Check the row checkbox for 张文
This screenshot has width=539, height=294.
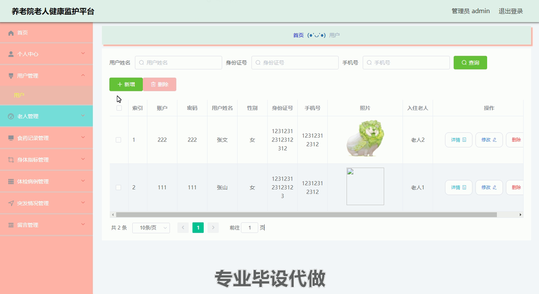pos(118,140)
